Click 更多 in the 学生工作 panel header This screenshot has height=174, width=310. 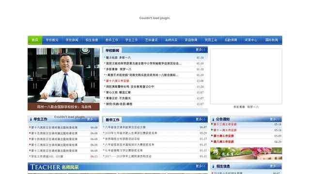(x=92, y=119)
